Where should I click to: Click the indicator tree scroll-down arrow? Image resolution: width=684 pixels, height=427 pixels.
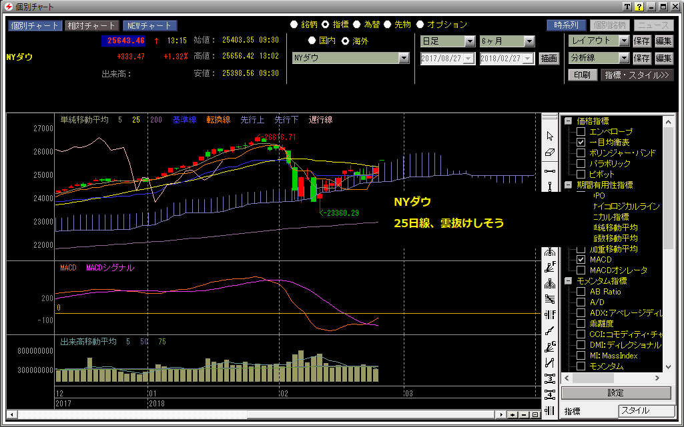[x=668, y=367]
